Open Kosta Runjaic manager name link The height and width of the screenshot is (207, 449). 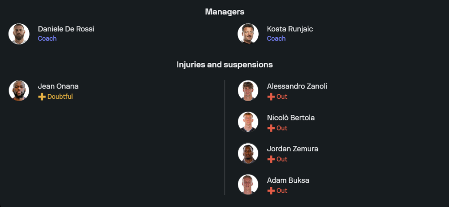pos(290,29)
